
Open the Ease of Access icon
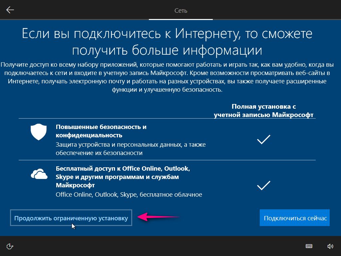coord(10,246)
